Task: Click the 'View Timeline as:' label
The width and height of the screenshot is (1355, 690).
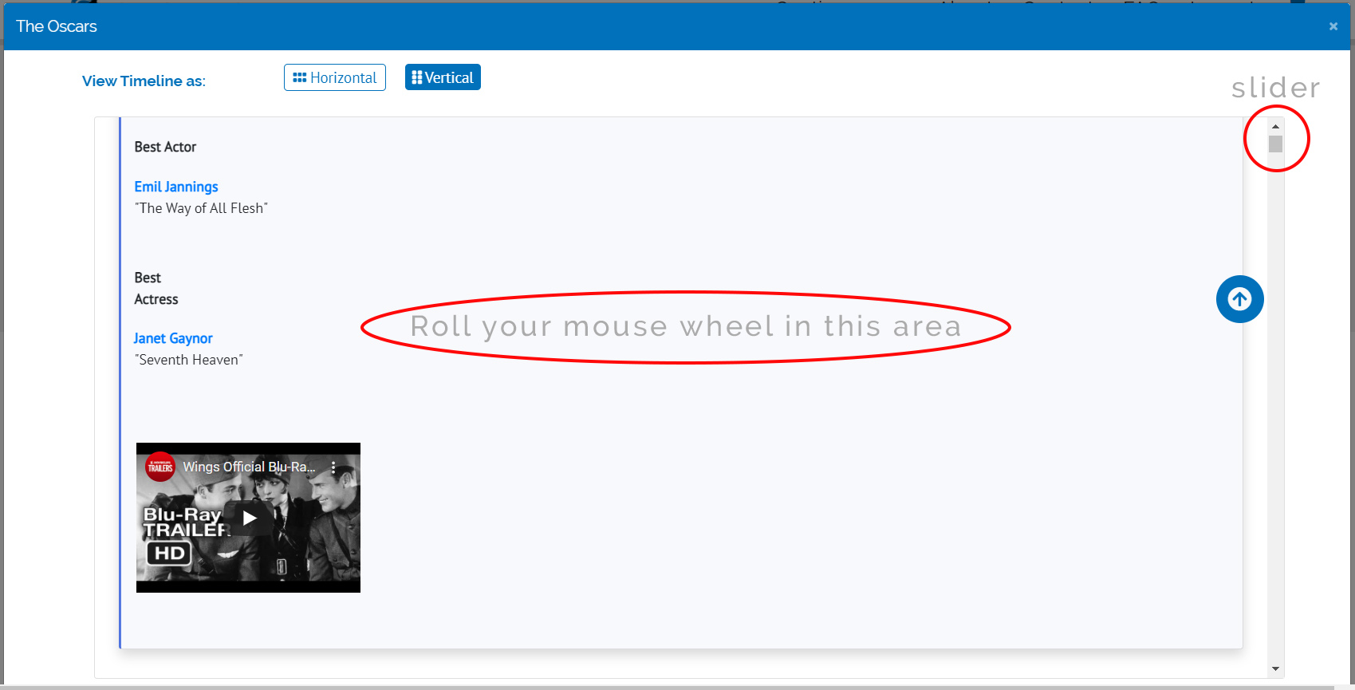Action: click(144, 81)
